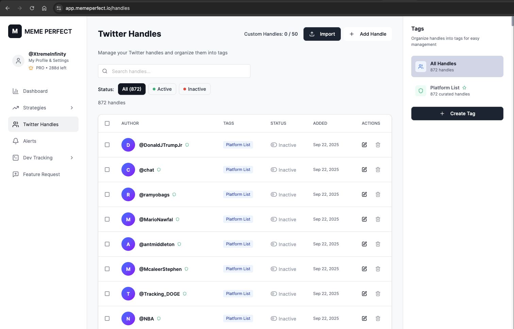
Task: Open the Alerts bell icon
Action: click(x=16, y=141)
